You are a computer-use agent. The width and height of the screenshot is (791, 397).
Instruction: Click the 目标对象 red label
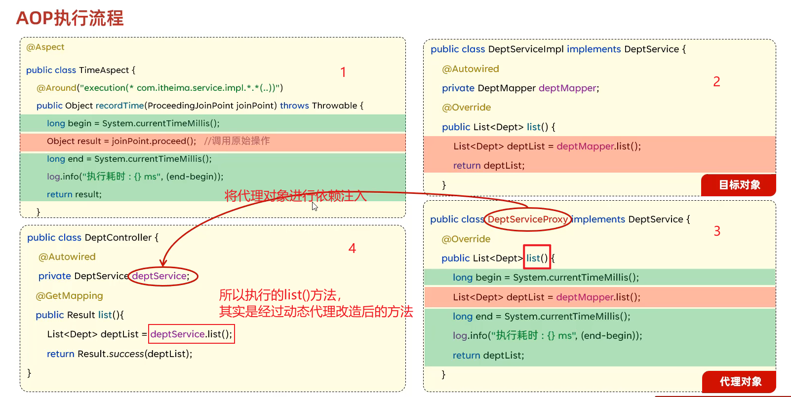(x=739, y=185)
